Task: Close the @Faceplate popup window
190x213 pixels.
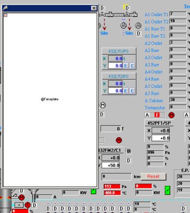Action: tap(94, 8)
